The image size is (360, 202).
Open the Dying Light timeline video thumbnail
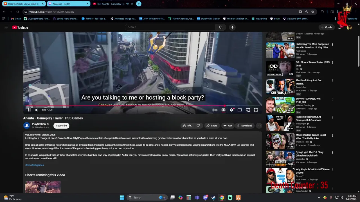click(x=280, y=159)
